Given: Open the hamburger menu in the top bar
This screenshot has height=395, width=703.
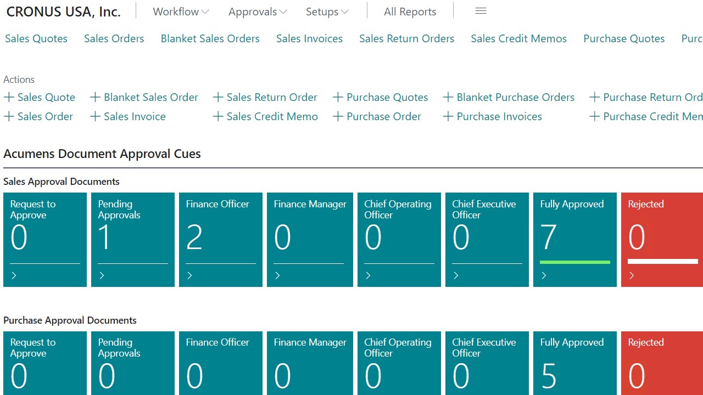Looking at the screenshot, I should point(481,10).
